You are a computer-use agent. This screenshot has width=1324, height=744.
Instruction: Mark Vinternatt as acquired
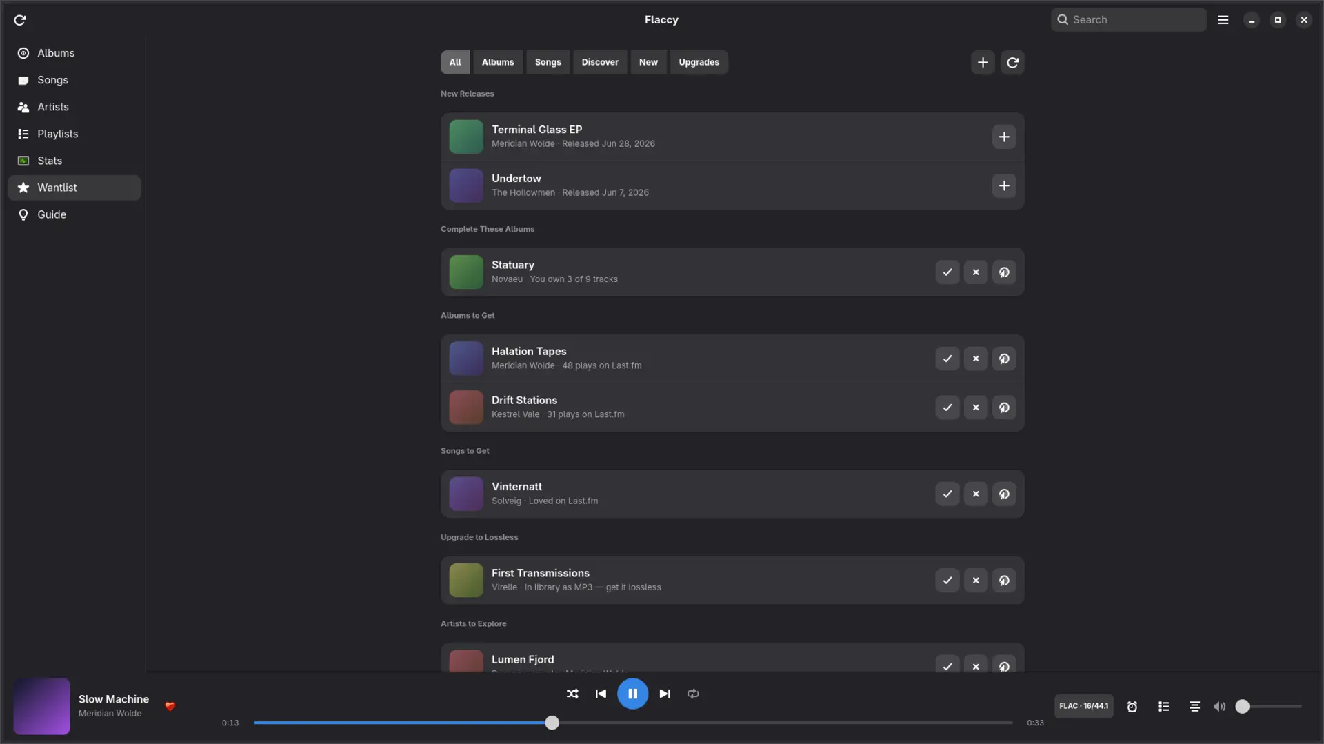(947, 494)
